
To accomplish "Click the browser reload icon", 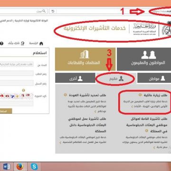I will (53, 11).
